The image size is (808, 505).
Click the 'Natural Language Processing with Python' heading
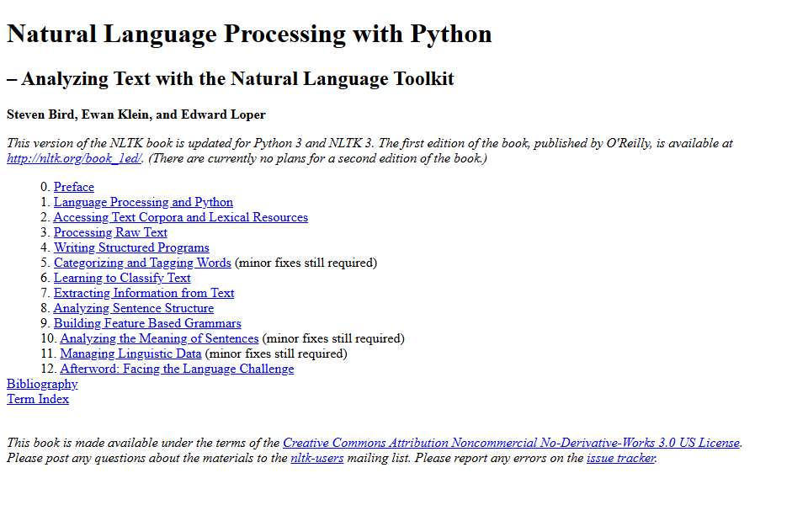tap(249, 34)
